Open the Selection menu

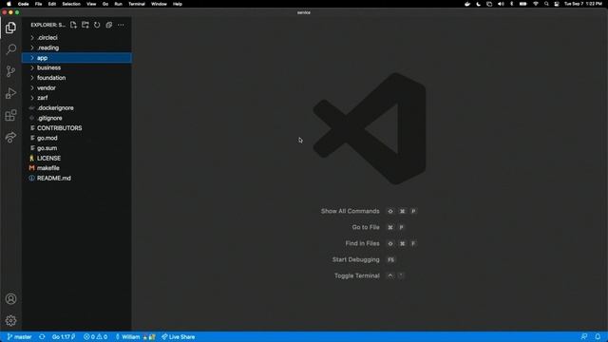tap(71, 4)
